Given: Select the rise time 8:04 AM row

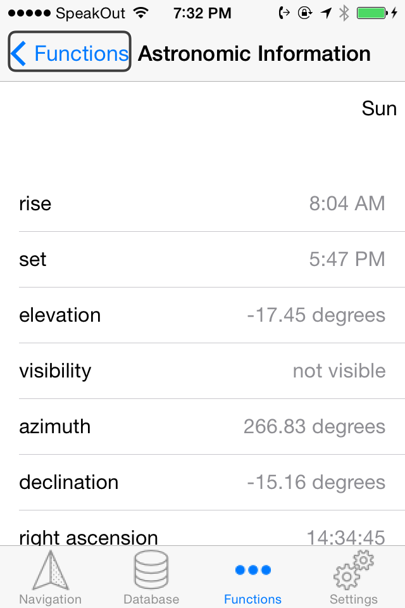Looking at the screenshot, I should pos(202,203).
